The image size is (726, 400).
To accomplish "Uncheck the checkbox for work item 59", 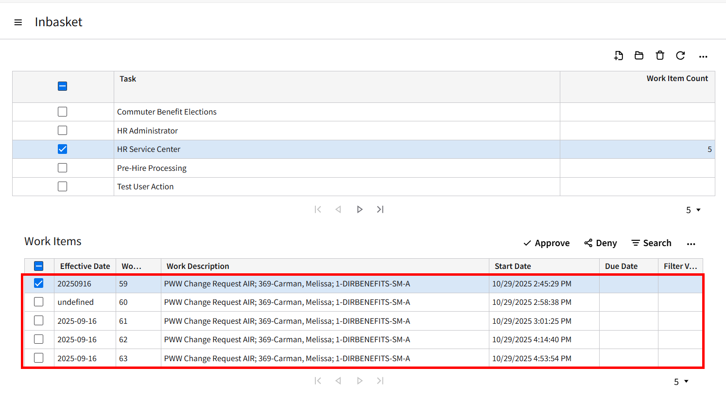I will (39, 283).
